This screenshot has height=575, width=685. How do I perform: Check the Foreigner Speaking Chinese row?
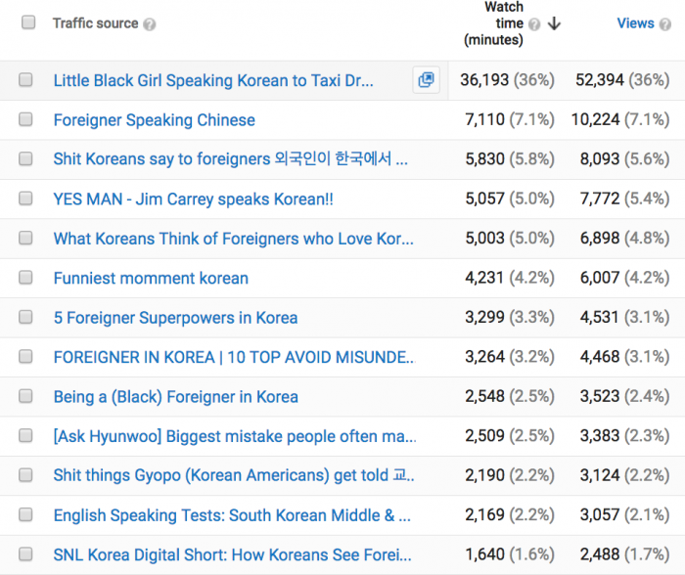[x=25, y=119]
